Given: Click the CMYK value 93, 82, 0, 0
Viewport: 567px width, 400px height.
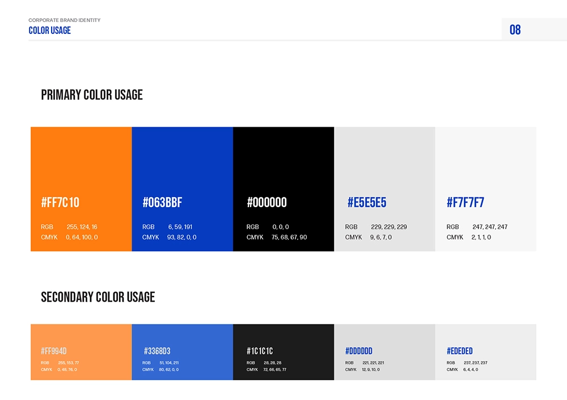Looking at the screenshot, I should [x=181, y=237].
